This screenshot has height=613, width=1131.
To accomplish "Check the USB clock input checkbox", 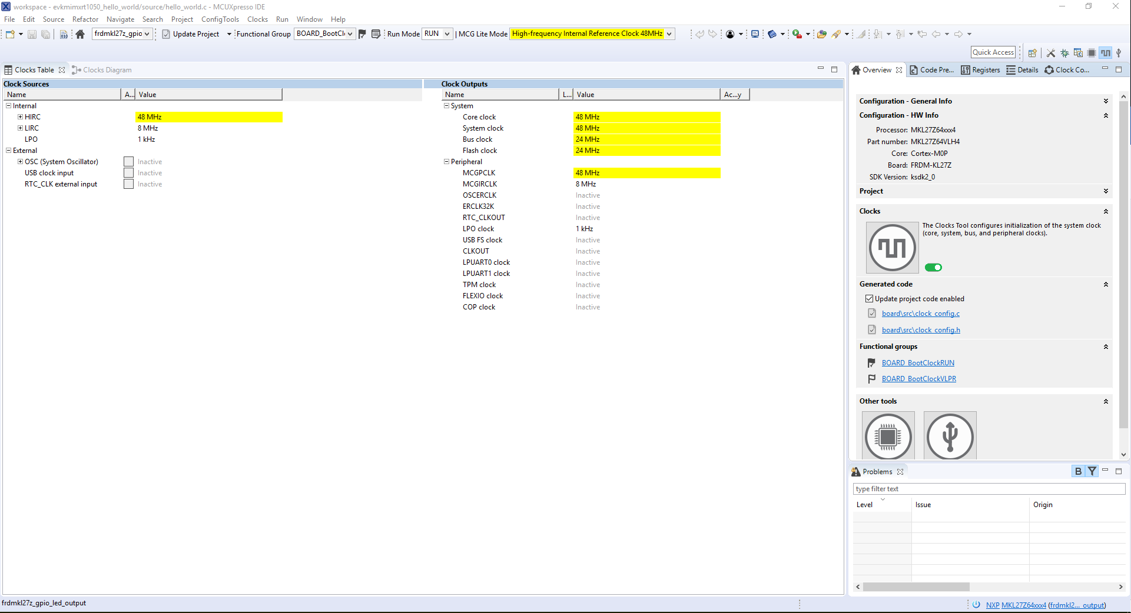I will pos(128,173).
